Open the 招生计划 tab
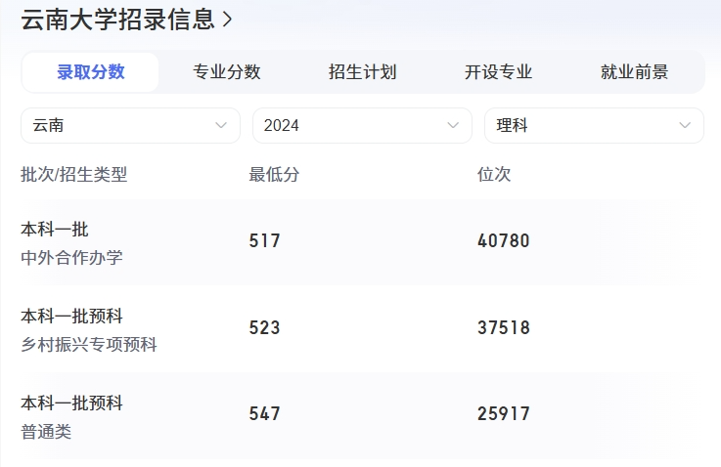 pyautogui.click(x=362, y=72)
